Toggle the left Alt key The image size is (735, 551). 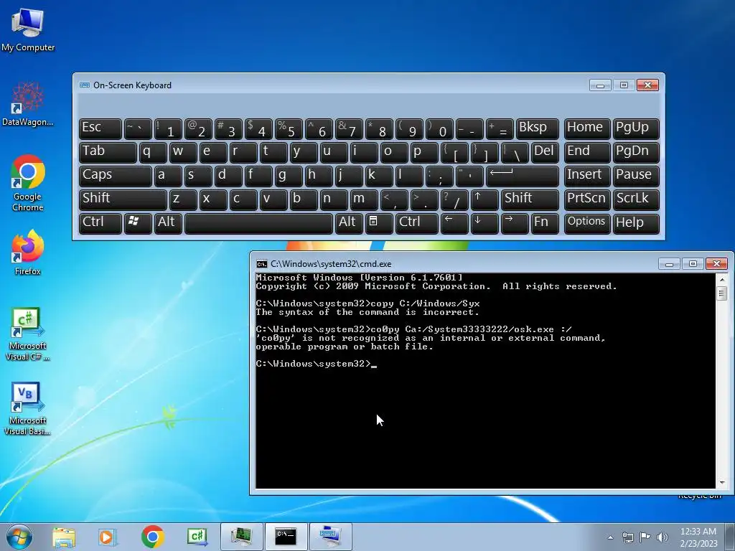point(168,224)
